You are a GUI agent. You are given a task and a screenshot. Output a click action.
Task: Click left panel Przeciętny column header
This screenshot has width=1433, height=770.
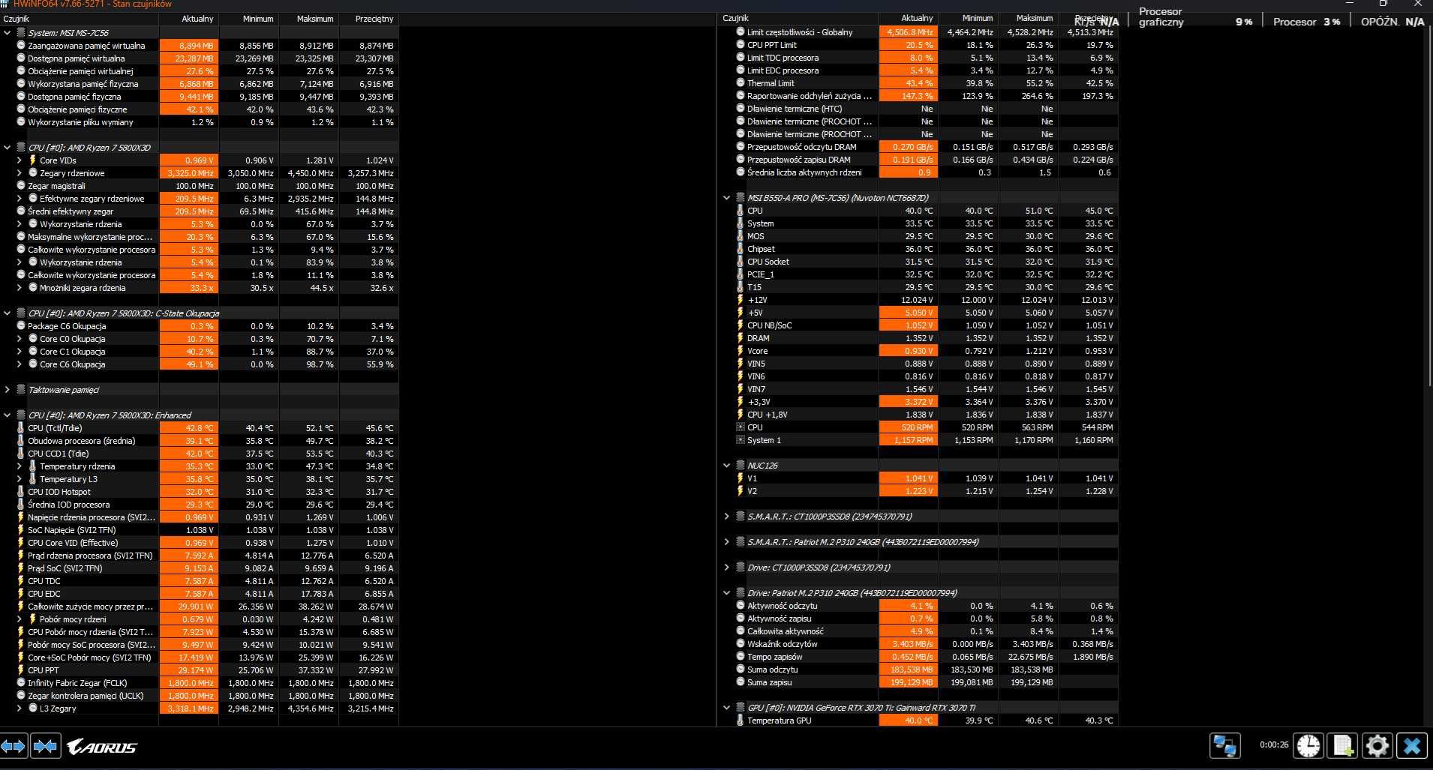click(x=368, y=19)
